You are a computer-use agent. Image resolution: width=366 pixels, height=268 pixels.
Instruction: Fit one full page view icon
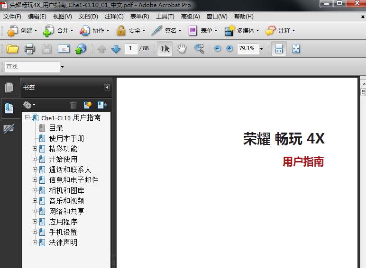pos(296,49)
